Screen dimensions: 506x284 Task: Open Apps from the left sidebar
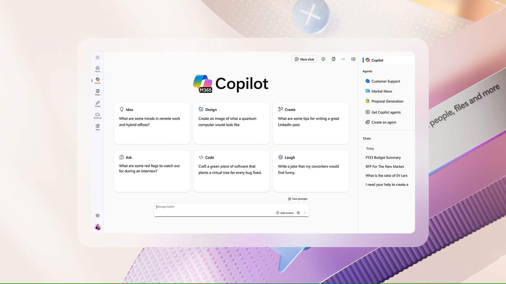pos(97,127)
